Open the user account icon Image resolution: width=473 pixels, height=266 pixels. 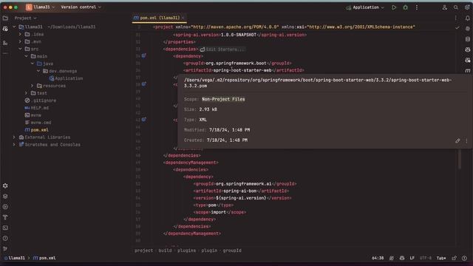[445, 7]
